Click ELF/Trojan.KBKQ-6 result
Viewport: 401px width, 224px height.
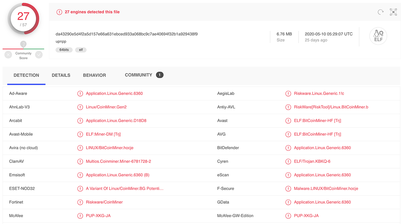(312, 161)
